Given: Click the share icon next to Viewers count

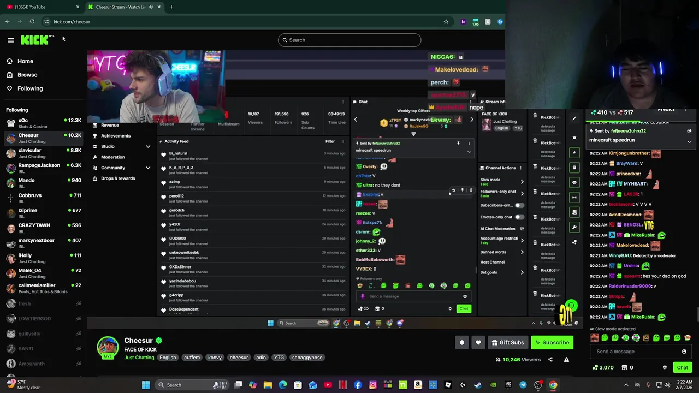Looking at the screenshot, I should pyautogui.click(x=550, y=360).
